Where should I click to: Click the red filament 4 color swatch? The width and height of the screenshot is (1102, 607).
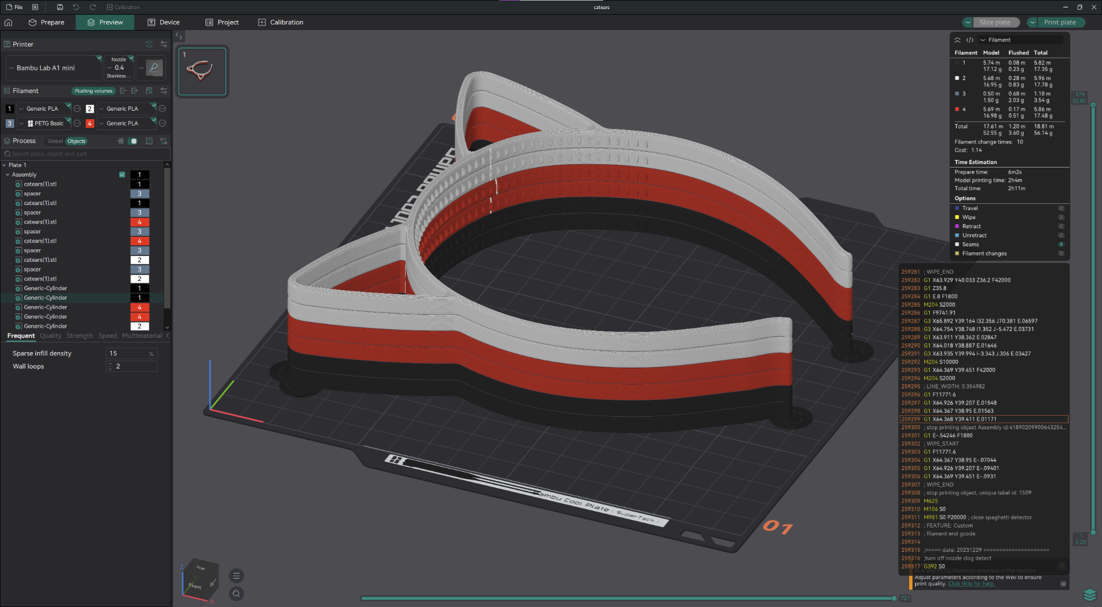(90, 123)
